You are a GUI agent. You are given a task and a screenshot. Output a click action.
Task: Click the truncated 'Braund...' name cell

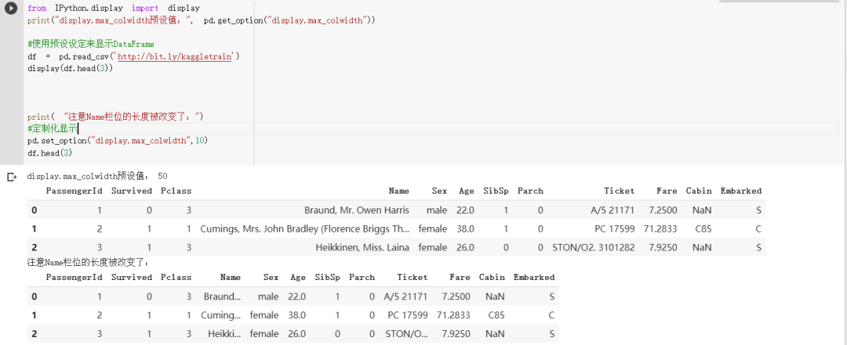[x=223, y=297]
